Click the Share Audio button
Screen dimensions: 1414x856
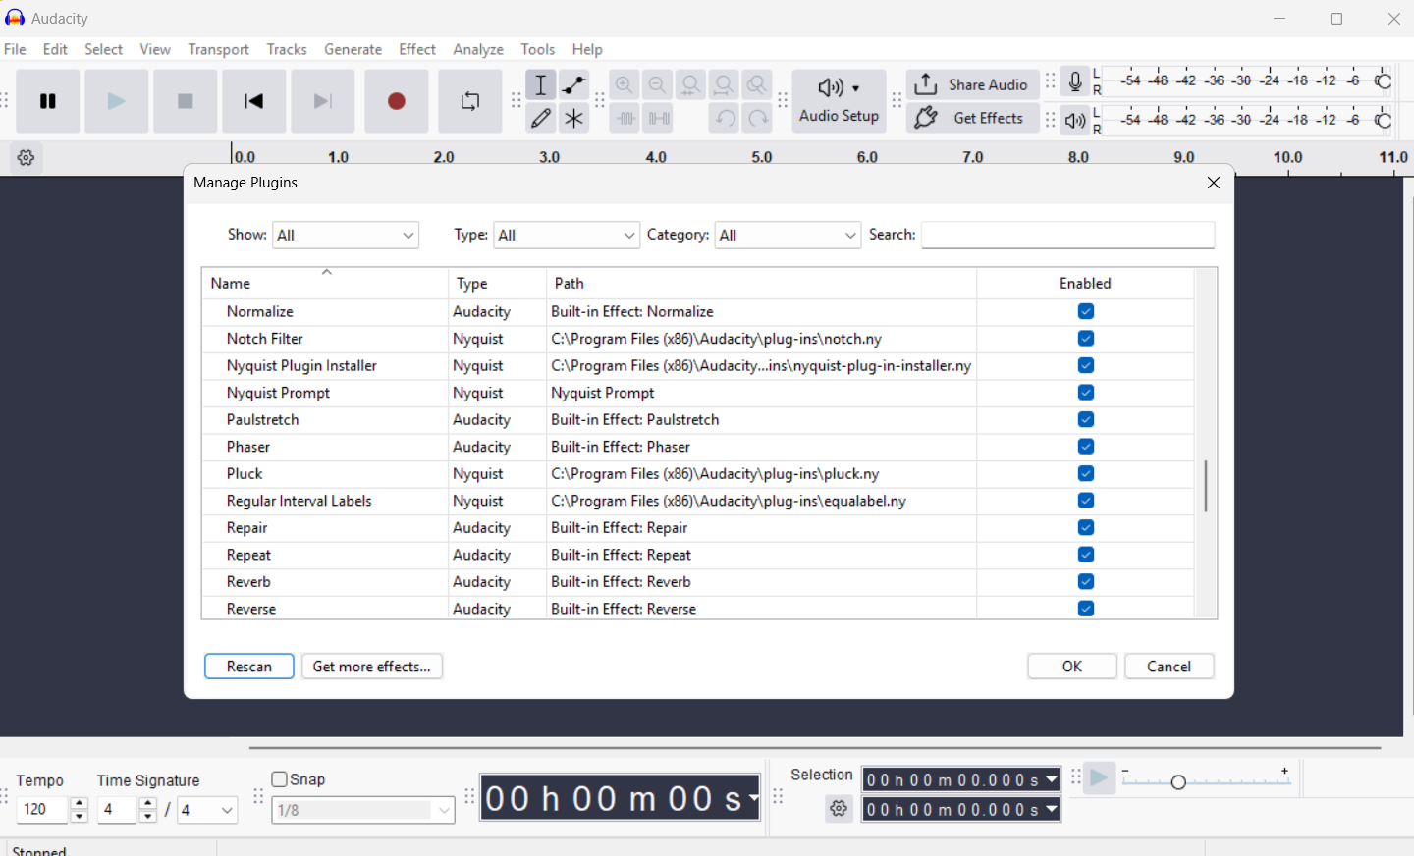point(972,85)
